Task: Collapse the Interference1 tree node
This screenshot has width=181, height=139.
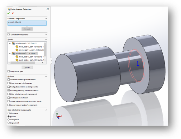Action: (x=10, y=44)
